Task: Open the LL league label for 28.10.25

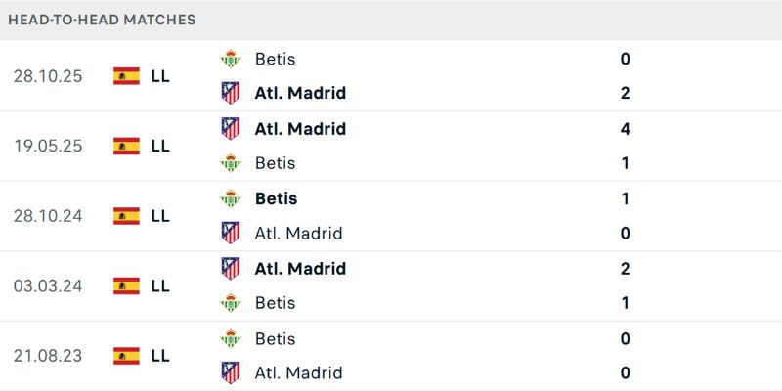Action: [160, 76]
